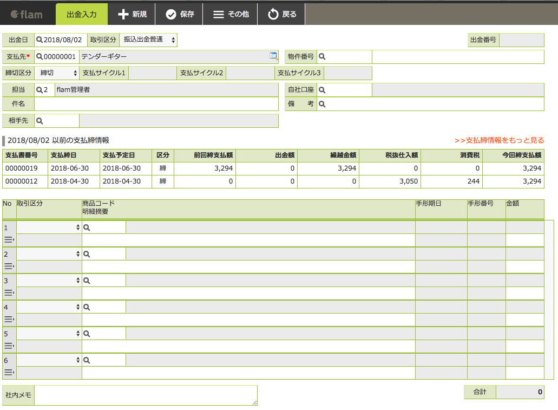Image resolution: width=558 pixels, height=410 pixels.
Task: Click the 出金番号 field
Action: [x=521, y=40]
